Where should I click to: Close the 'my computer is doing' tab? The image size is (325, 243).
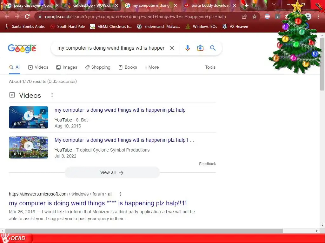coord(176,5)
